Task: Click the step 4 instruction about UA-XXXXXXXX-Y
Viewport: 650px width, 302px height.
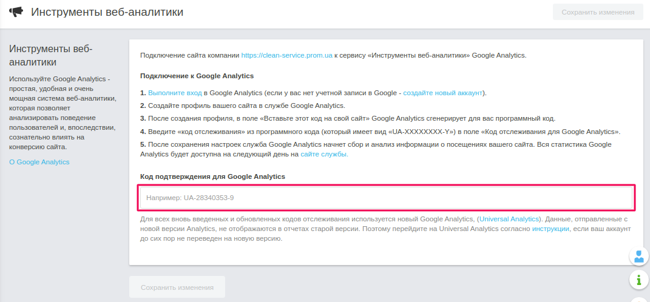Action: pyautogui.click(x=380, y=132)
